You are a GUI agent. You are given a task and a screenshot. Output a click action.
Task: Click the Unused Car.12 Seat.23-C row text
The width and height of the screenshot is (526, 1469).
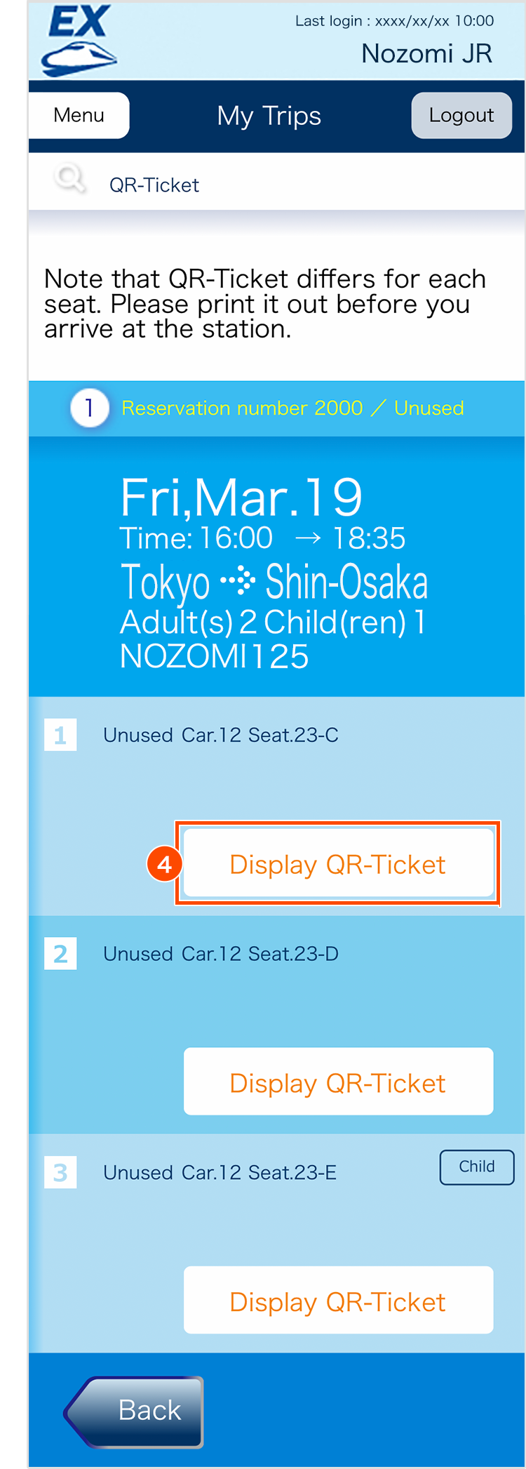[221, 735]
